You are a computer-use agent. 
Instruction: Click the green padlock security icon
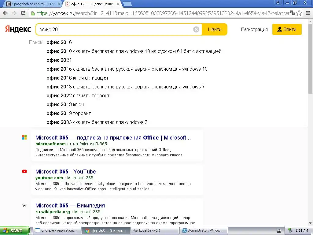pyautogui.click(x=33, y=13)
